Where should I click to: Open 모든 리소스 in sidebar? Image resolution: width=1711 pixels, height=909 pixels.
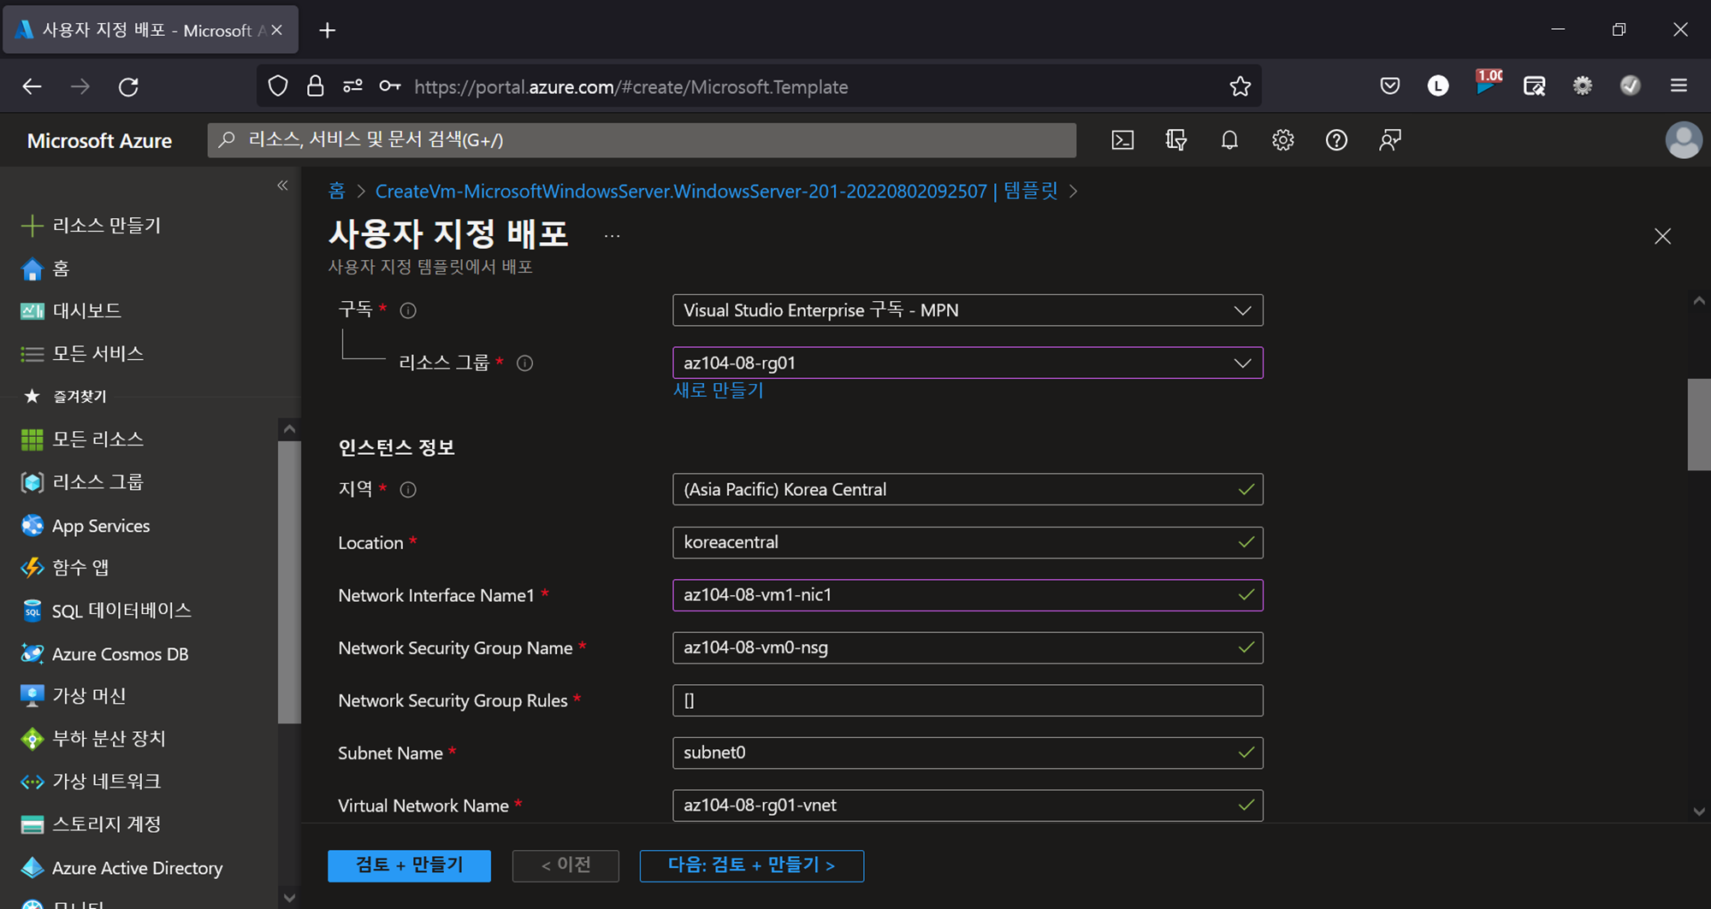tap(98, 440)
